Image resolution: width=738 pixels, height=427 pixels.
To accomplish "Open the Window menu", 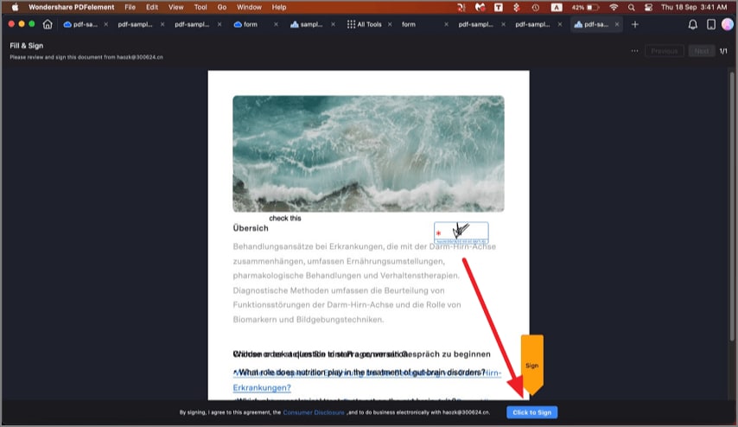I will pos(249,7).
